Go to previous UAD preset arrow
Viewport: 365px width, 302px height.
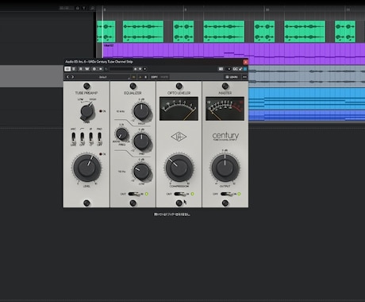coord(67,77)
